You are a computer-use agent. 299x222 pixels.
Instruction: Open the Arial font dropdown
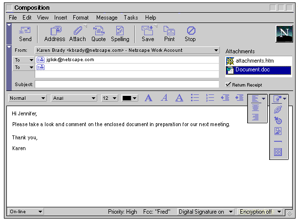[74, 98]
